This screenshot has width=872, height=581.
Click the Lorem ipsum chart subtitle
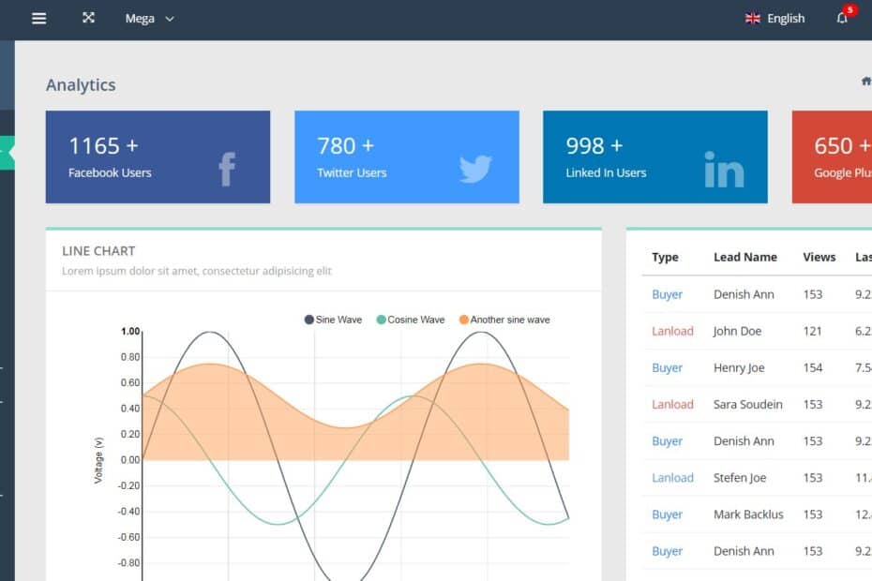[x=196, y=271]
